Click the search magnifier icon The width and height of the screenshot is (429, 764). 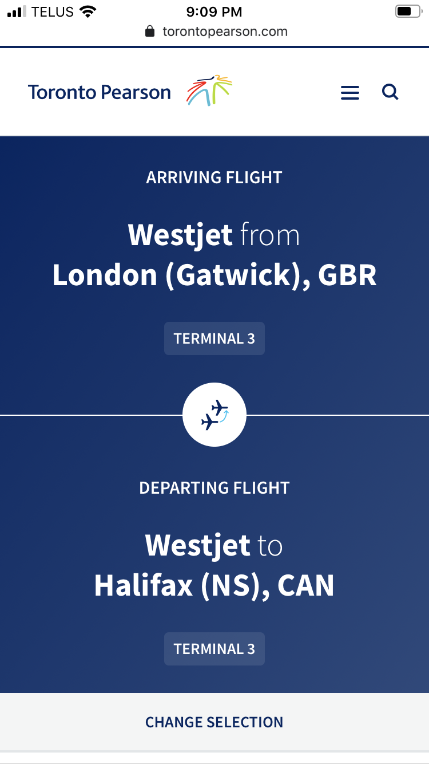pos(390,92)
